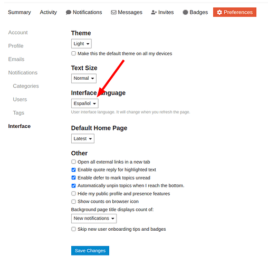The image size is (268, 264).
Task: Click the Preferences gear icon
Action: 219,12
